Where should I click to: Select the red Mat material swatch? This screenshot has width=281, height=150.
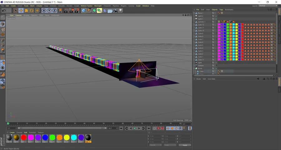pyautogui.click(x=23, y=138)
